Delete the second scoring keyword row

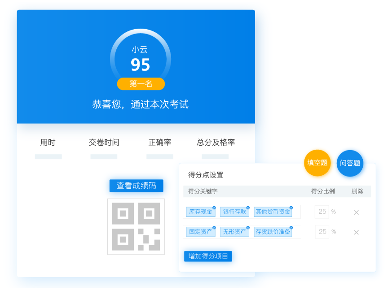(x=356, y=232)
